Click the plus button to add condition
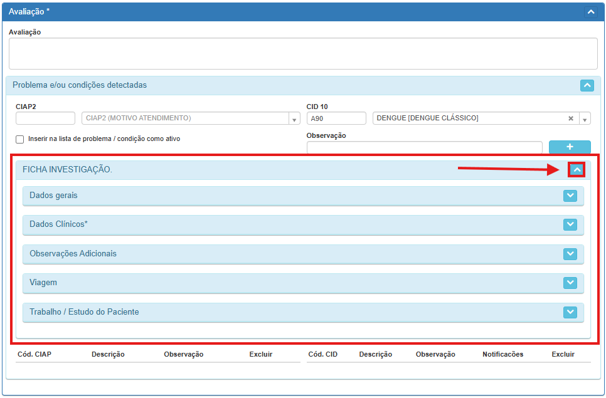Image resolution: width=606 pixels, height=398 pixels. [570, 147]
